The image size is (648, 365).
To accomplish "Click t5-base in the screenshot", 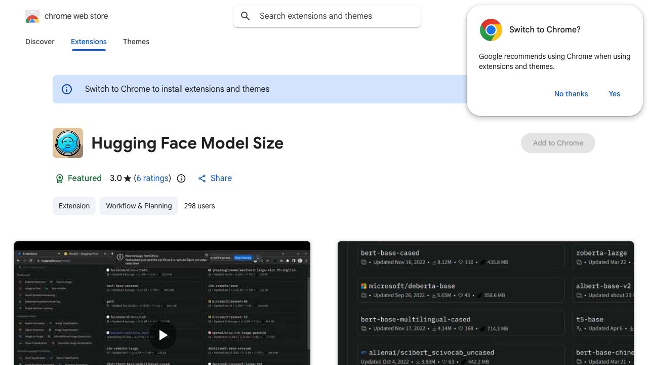I will point(590,319).
